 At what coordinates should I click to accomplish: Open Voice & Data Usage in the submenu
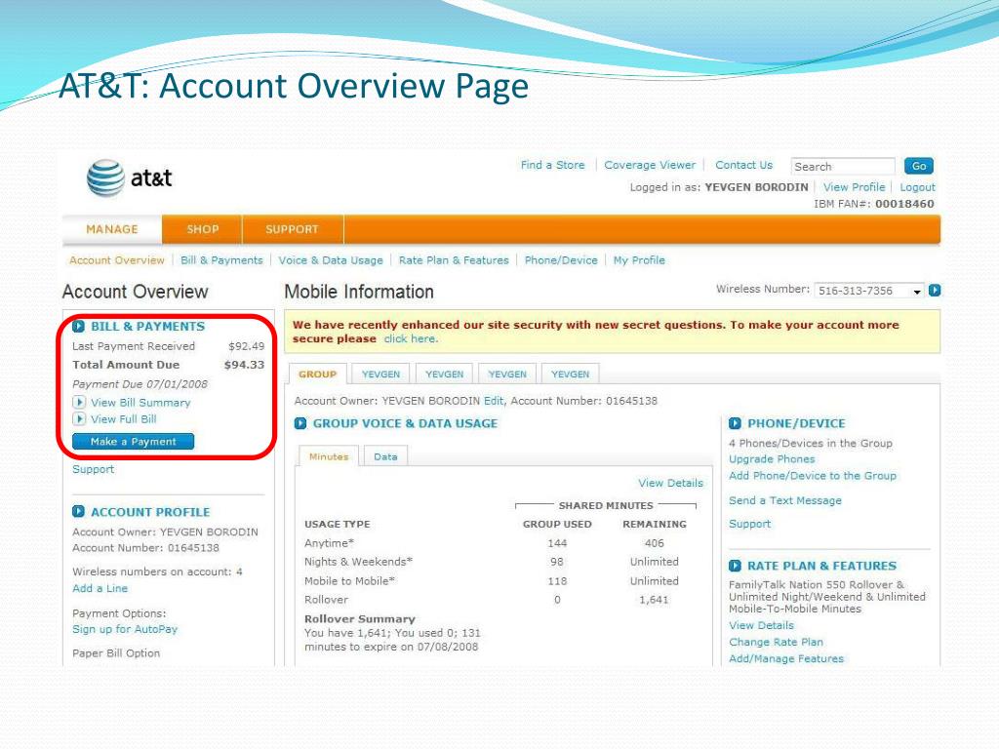331,260
